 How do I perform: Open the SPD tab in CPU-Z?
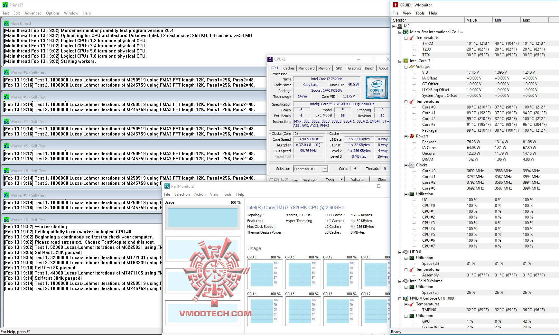pos(339,68)
